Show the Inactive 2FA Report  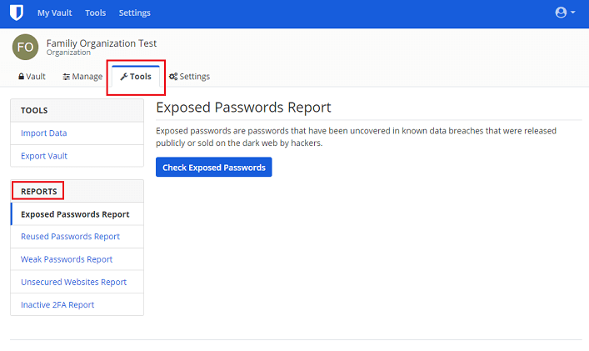tap(57, 305)
